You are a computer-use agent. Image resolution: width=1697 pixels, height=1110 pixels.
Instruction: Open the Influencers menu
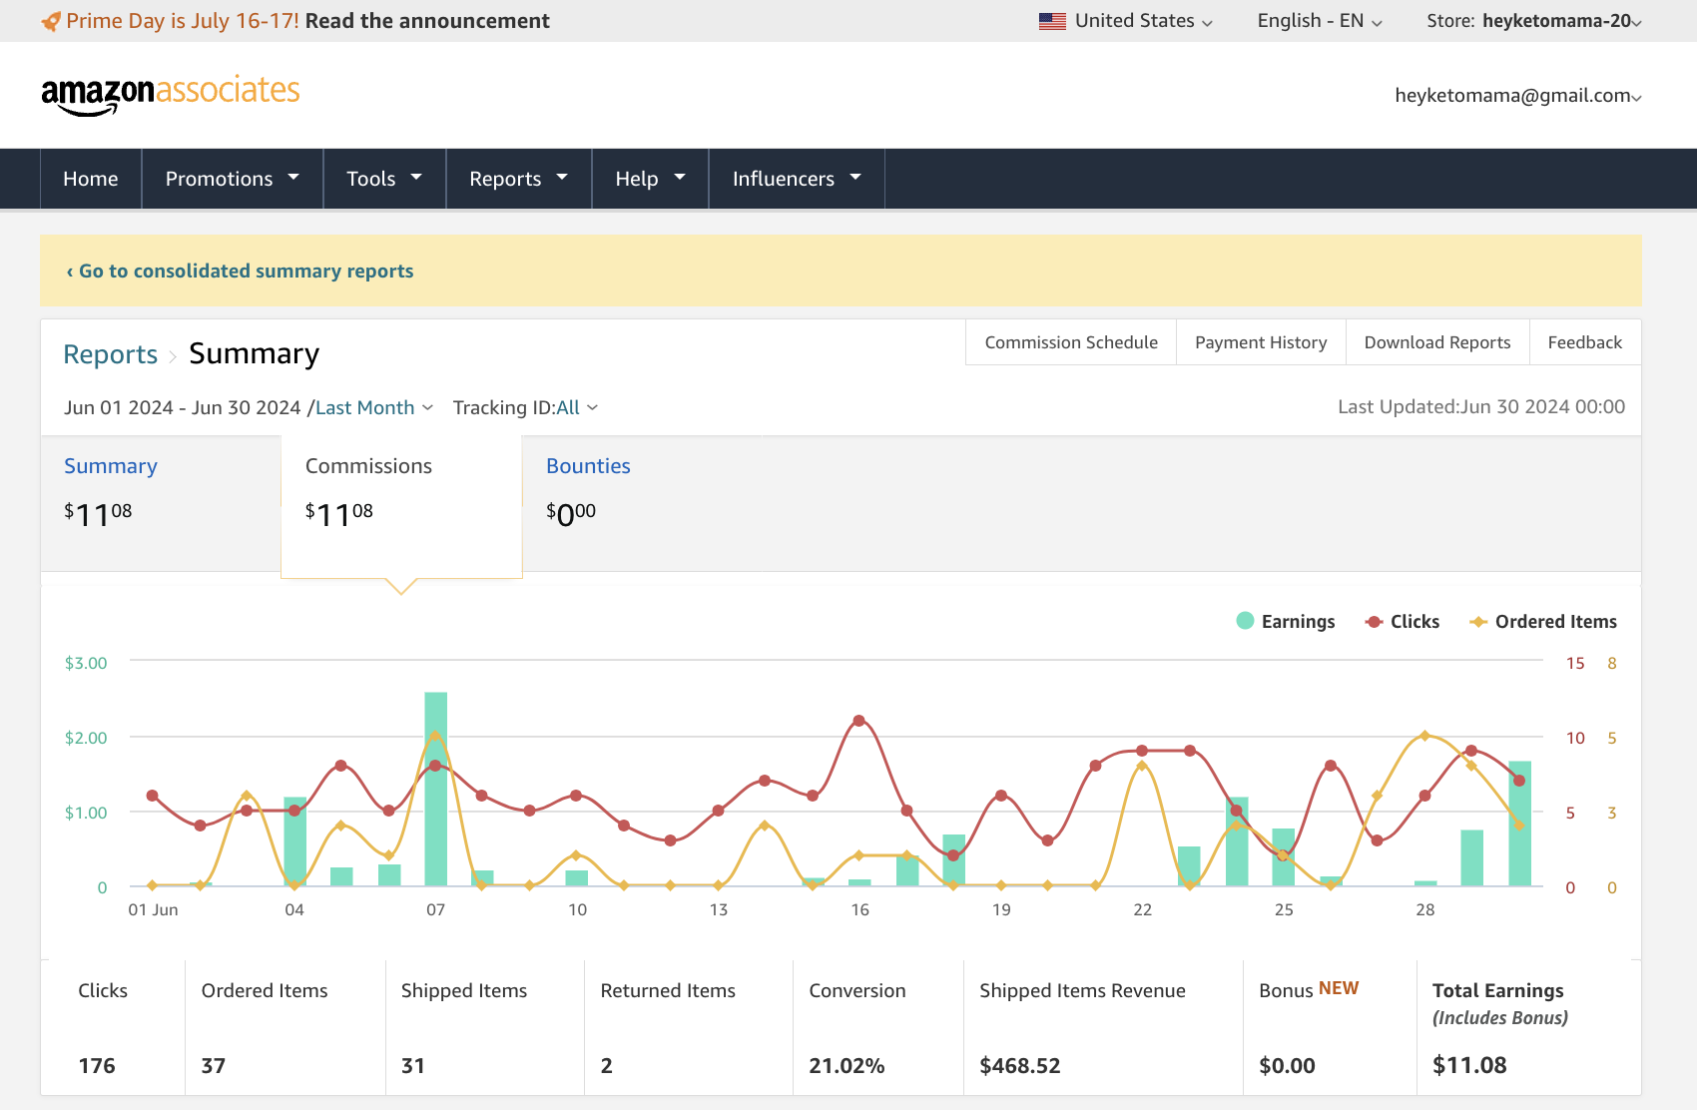(x=797, y=179)
